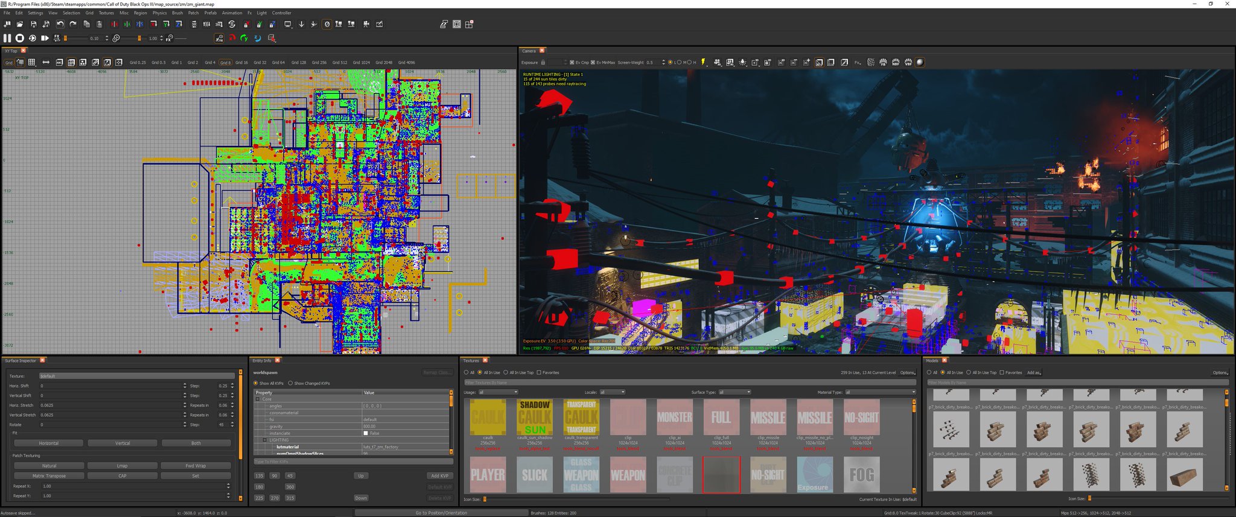Click the copy icon in toolbar
Screen dimensions: 1236x517
tap(86, 24)
